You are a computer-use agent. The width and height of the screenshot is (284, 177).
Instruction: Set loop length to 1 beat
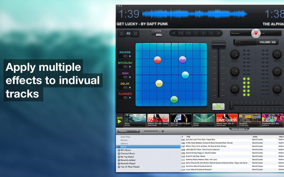point(196,33)
